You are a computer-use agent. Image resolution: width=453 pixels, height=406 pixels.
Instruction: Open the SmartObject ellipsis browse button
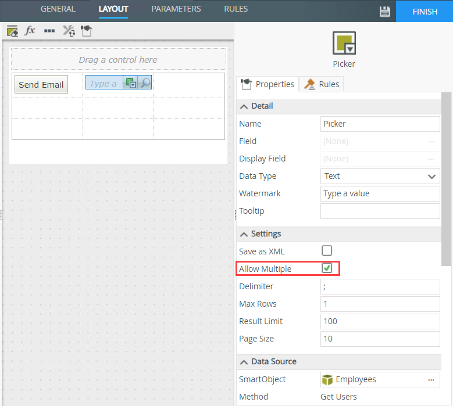click(x=431, y=380)
